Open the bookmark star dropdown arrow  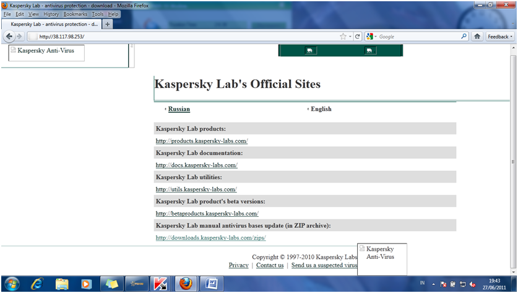coord(350,37)
